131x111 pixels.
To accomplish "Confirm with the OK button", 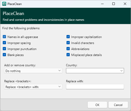I will click(97, 105).
